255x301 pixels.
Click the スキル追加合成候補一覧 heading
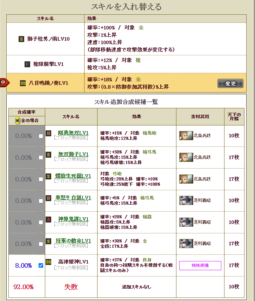[126, 102]
